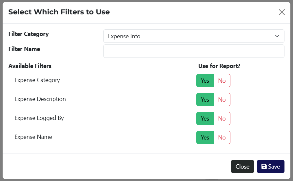Click the Available Filters heading
The image size is (293, 181).
30,66
